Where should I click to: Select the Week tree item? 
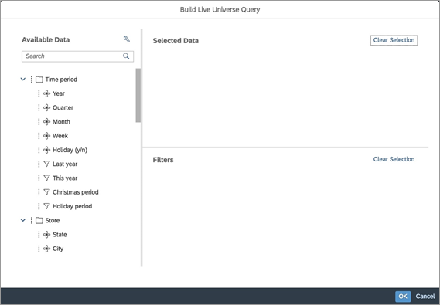[x=60, y=136]
